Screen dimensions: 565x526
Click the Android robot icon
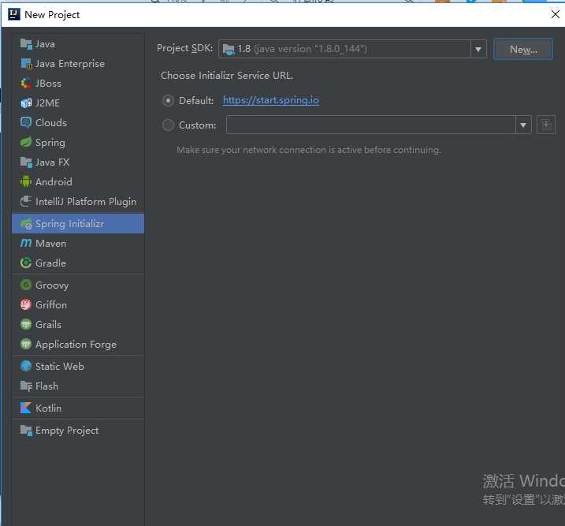point(26,181)
